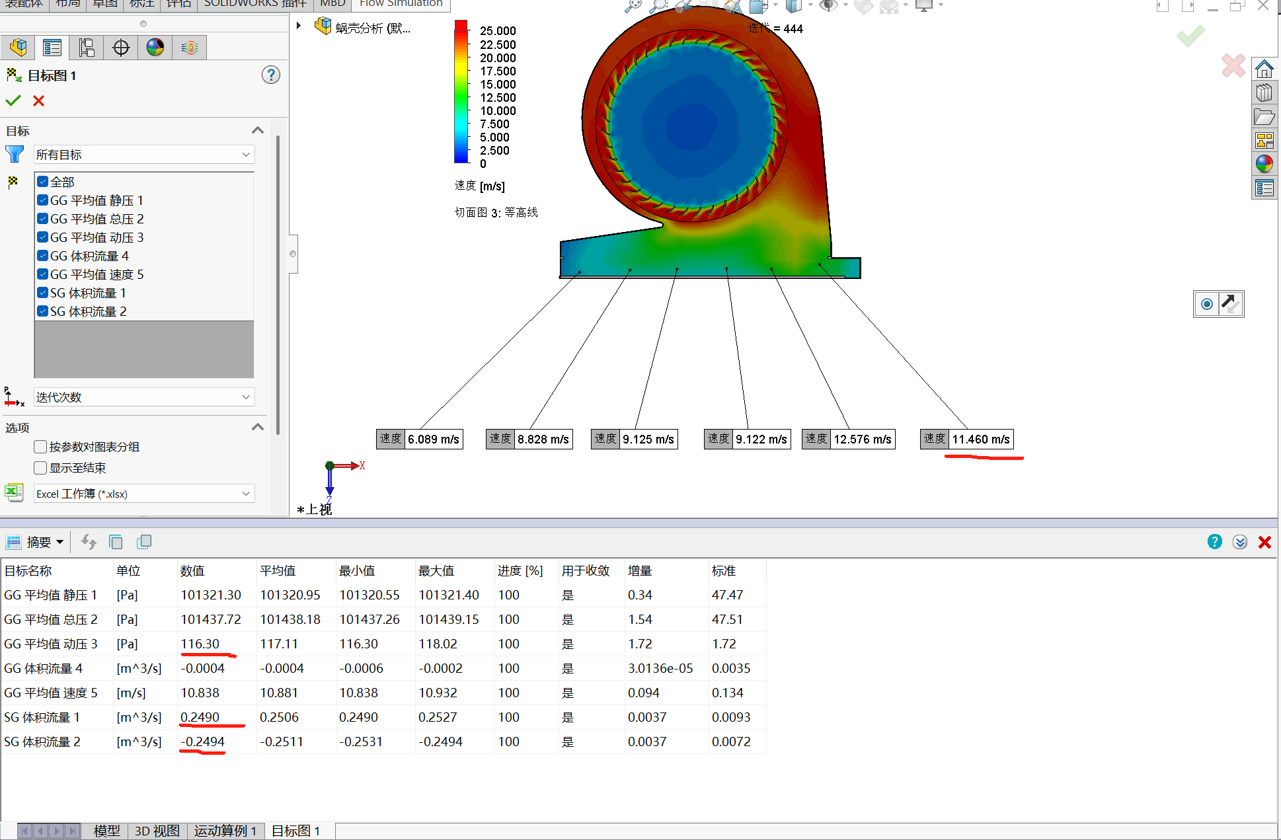Screen dimensions: 1281x840
Task: Click the velocity color legend bar
Action: tap(461, 91)
